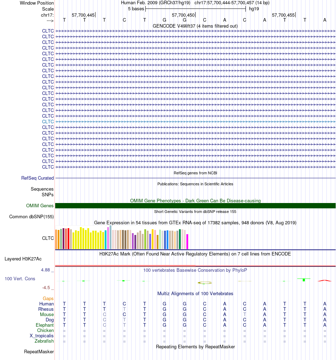Click the OMIM Genes track label
This screenshot has width=336, height=360.
pyautogui.click(x=40, y=206)
